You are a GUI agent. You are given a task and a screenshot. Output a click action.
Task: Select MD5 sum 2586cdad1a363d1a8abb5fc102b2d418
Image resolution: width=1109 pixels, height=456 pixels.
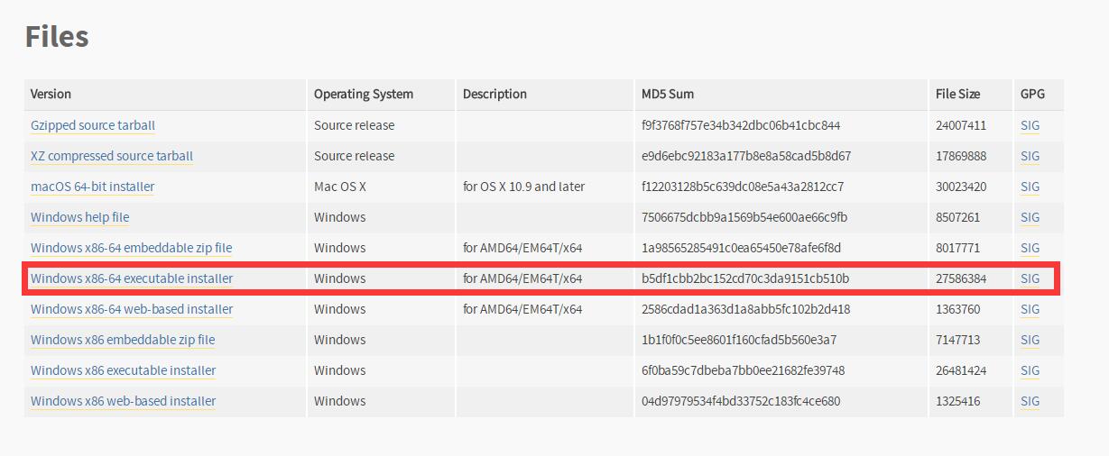click(x=745, y=309)
